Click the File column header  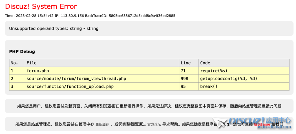(32, 63)
